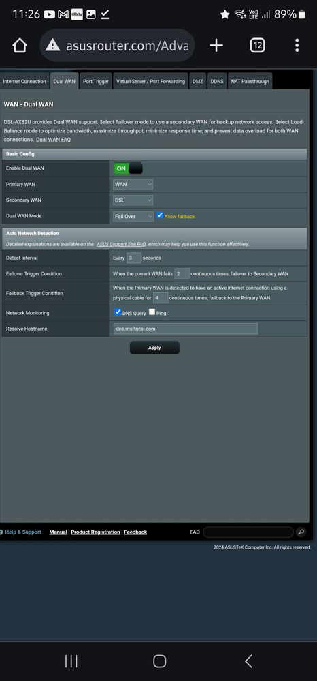Image resolution: width=317 pixels, height=681 pixels.
Task: Tap the Help & Support question icon
Action: point(1,532)
